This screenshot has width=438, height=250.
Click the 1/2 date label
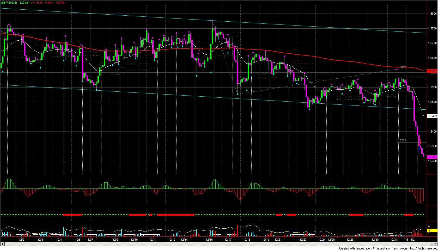(413, 240)
